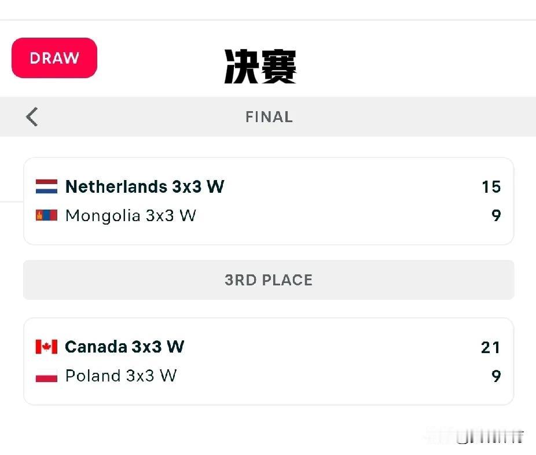Click the Netherlands score 15
This screenshot has height=455, width=536.
[x=491, y=187]
